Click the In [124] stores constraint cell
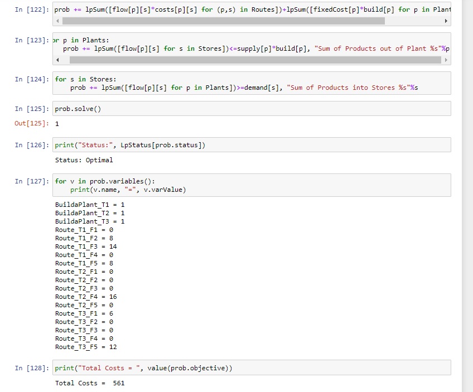The image size is (473, 392). 252,83
